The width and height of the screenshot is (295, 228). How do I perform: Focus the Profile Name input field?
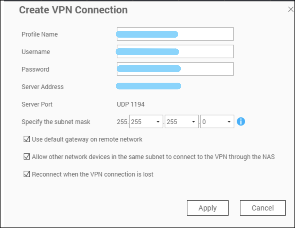(175, 34)
